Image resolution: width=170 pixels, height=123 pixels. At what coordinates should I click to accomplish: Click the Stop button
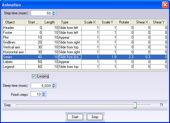coord(95,117)
